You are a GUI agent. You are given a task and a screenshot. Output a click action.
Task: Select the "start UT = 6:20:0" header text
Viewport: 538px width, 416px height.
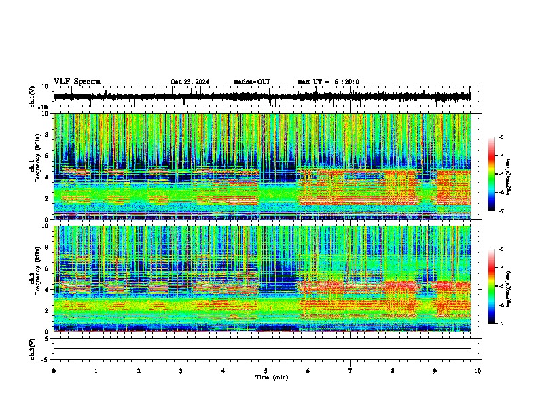click(328, 82)
